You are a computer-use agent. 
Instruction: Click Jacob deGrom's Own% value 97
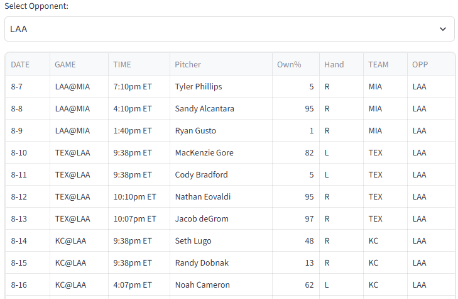[x=309, y=219]
